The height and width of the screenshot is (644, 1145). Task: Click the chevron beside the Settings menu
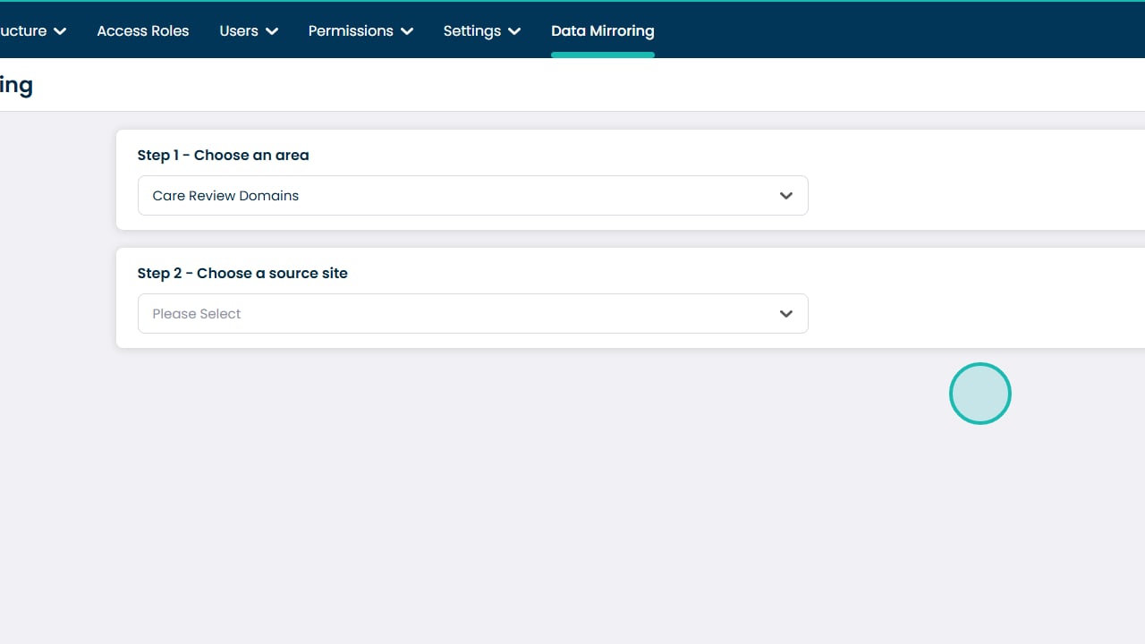[x=514, y=31]
